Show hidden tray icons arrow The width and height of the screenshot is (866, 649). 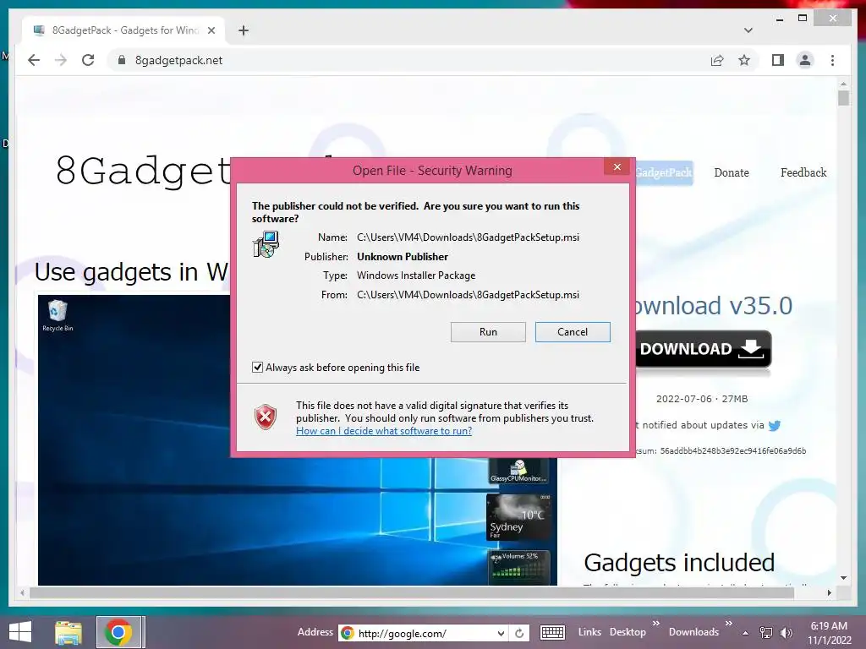pos(746,633)
